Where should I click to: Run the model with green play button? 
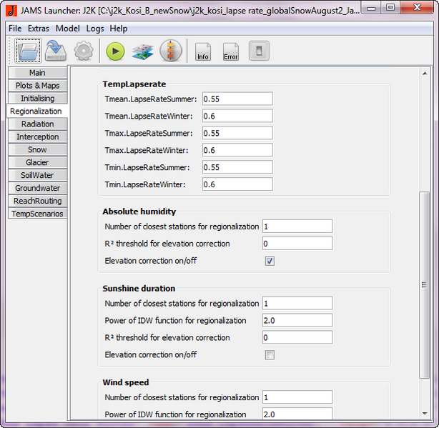pos(115,51)
